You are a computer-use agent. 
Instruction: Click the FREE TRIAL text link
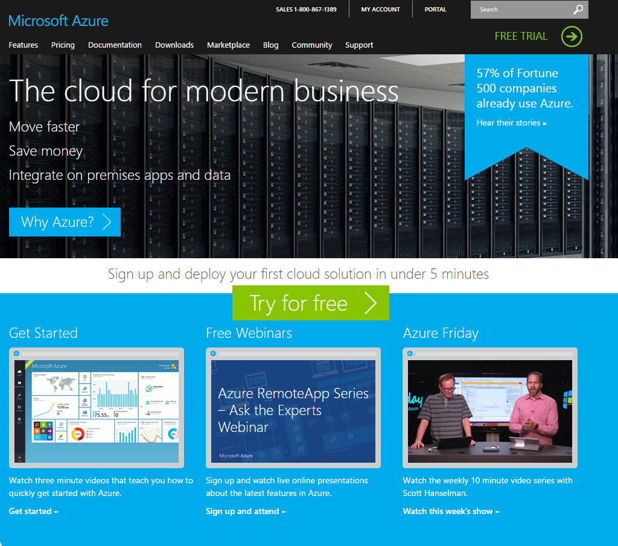coord(521,36)
